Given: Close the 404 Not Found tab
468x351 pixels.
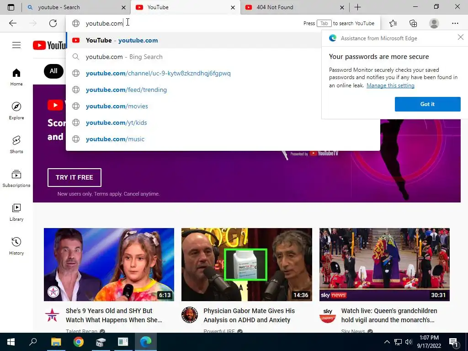Looking at the screenshot, I should pos(342,7).
